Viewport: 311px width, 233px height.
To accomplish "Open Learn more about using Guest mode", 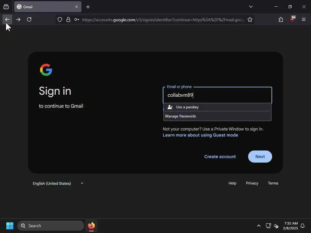I will [x=200, y=135].
